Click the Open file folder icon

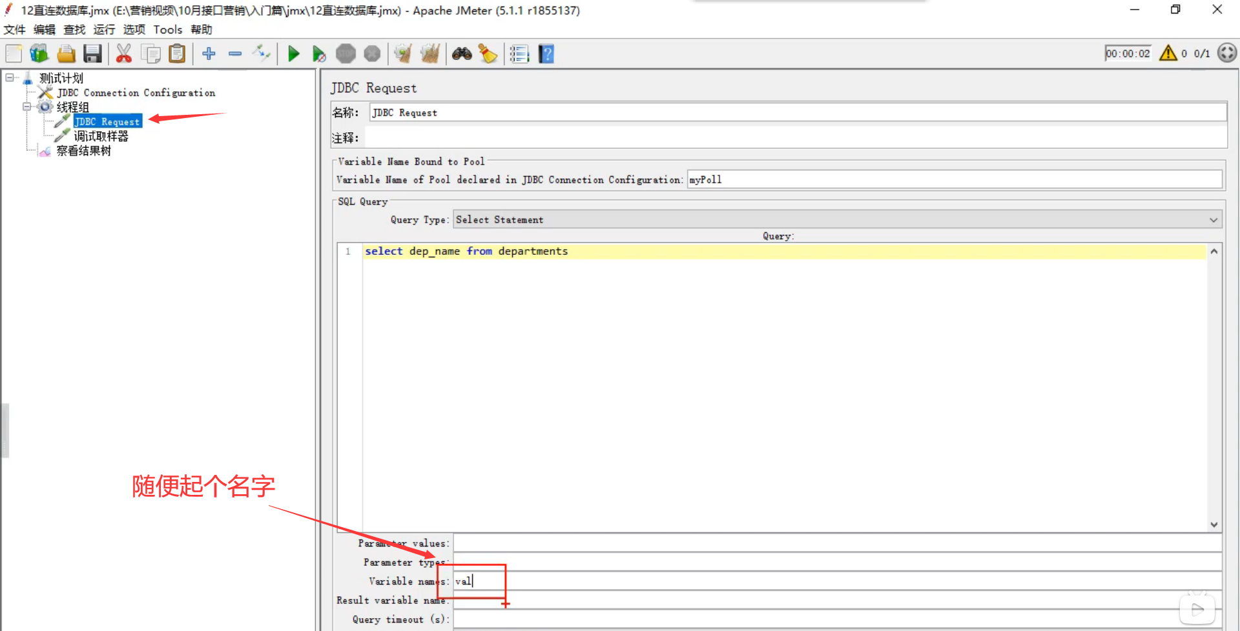66,54
